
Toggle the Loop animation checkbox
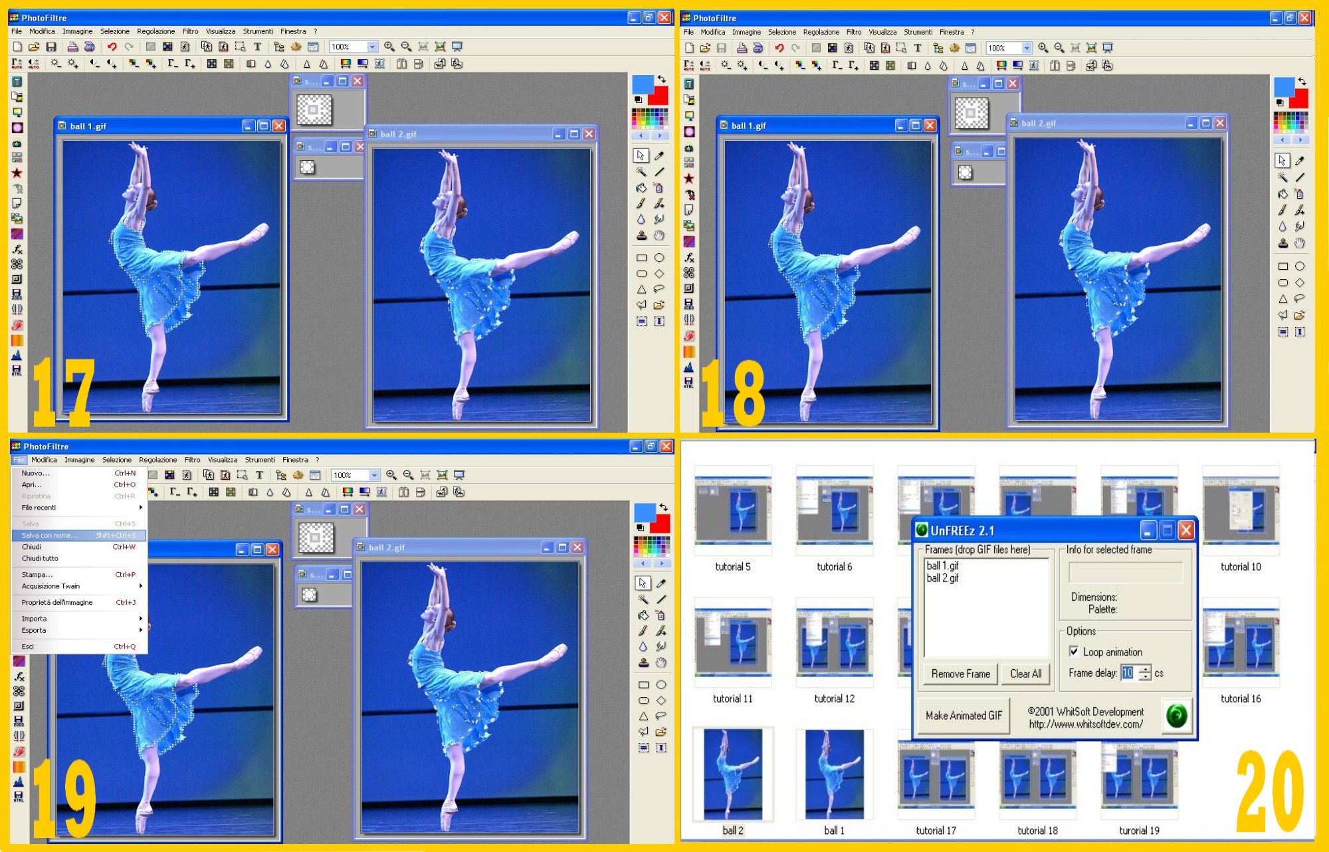point(1073,651)
